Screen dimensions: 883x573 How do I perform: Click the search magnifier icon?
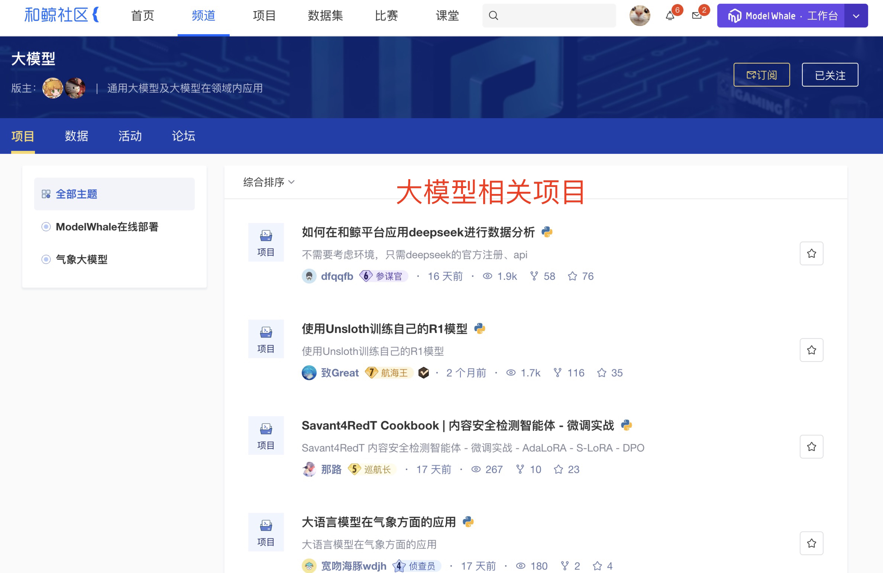pyautogui.click(x=493, y=16)
